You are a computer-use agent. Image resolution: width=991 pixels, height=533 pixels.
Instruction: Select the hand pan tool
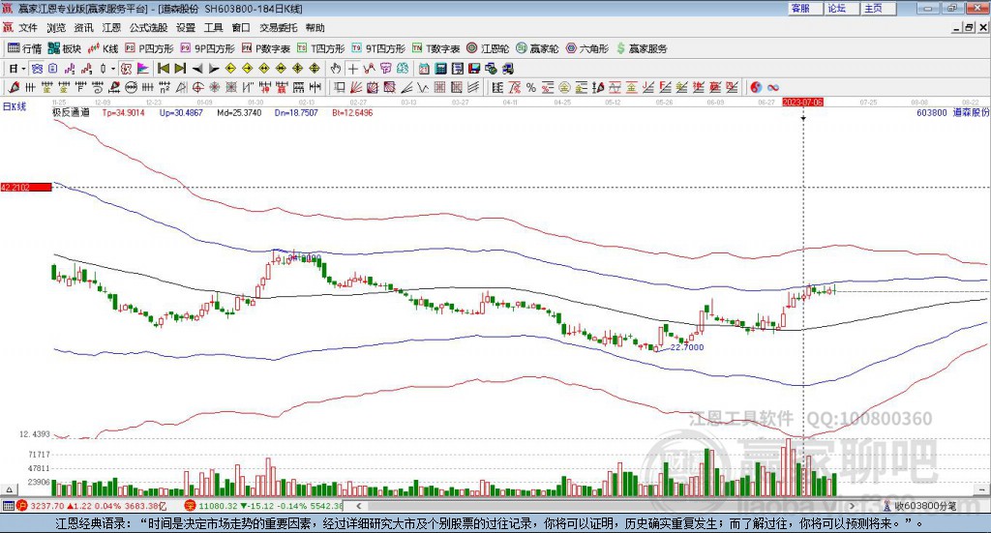coord(336,69)
